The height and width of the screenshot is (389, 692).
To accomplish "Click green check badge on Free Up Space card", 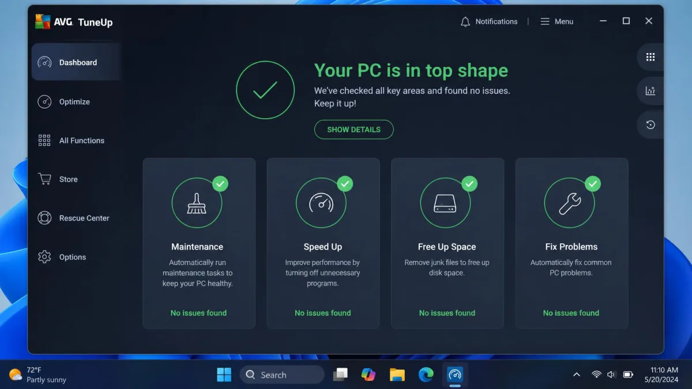I will pyautogui.click(x=469, y=184).
